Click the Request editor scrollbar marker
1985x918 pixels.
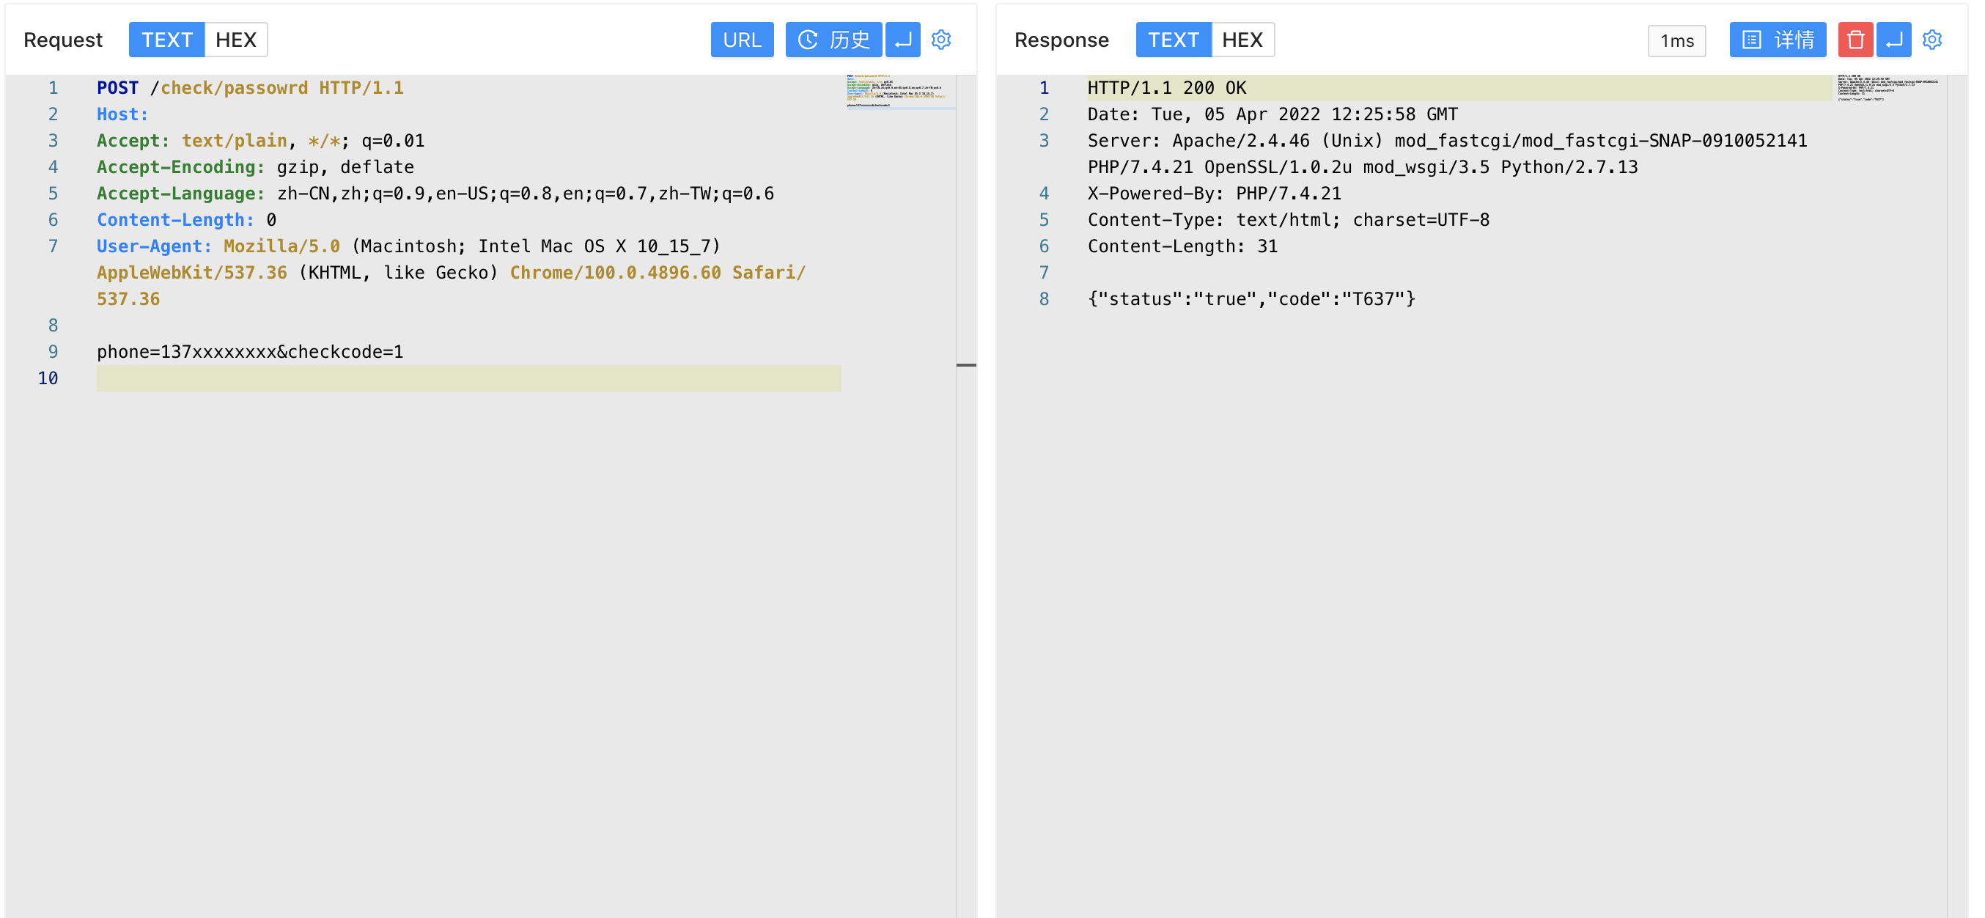pyautogui.click(x=965, y=364)
